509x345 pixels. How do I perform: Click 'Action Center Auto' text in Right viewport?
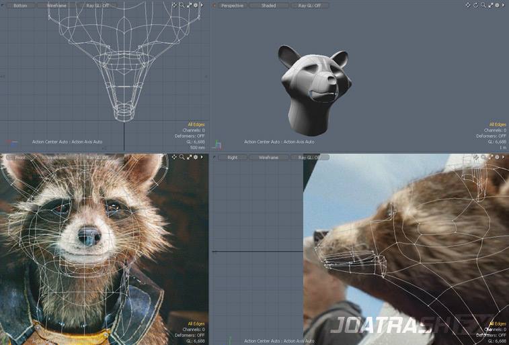pyautogui.click(x=262, y=341)
